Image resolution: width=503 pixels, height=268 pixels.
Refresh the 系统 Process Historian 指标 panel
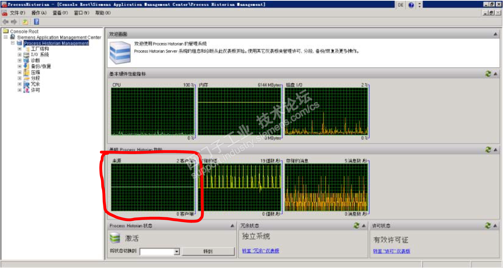click(x=488, y=150)
